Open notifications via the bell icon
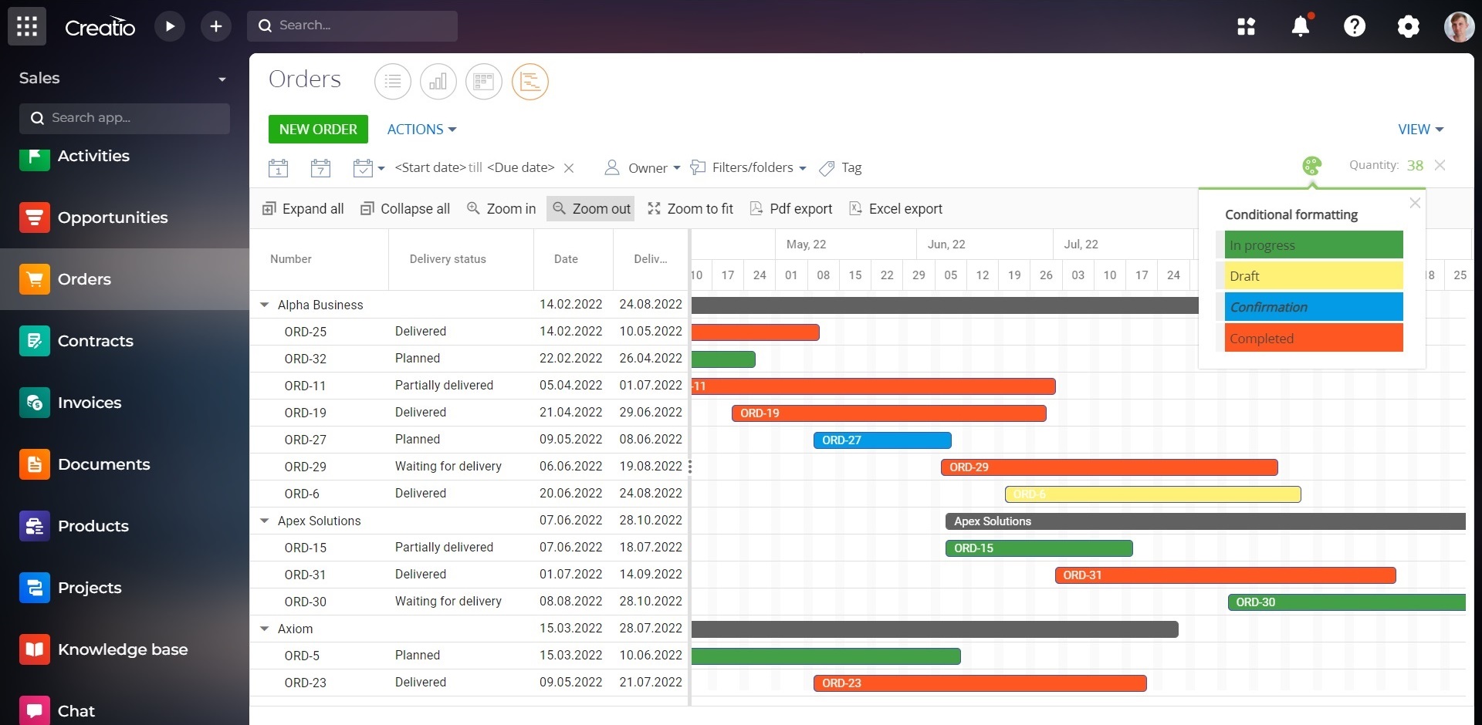The width and height of the screenshot is (1482, 725). coord(1300,25)
